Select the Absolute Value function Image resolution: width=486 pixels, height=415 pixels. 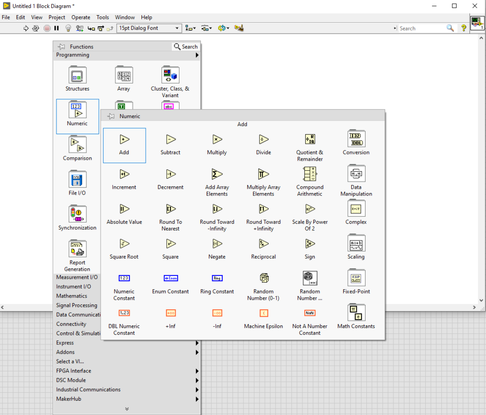(x=124, y=215)
